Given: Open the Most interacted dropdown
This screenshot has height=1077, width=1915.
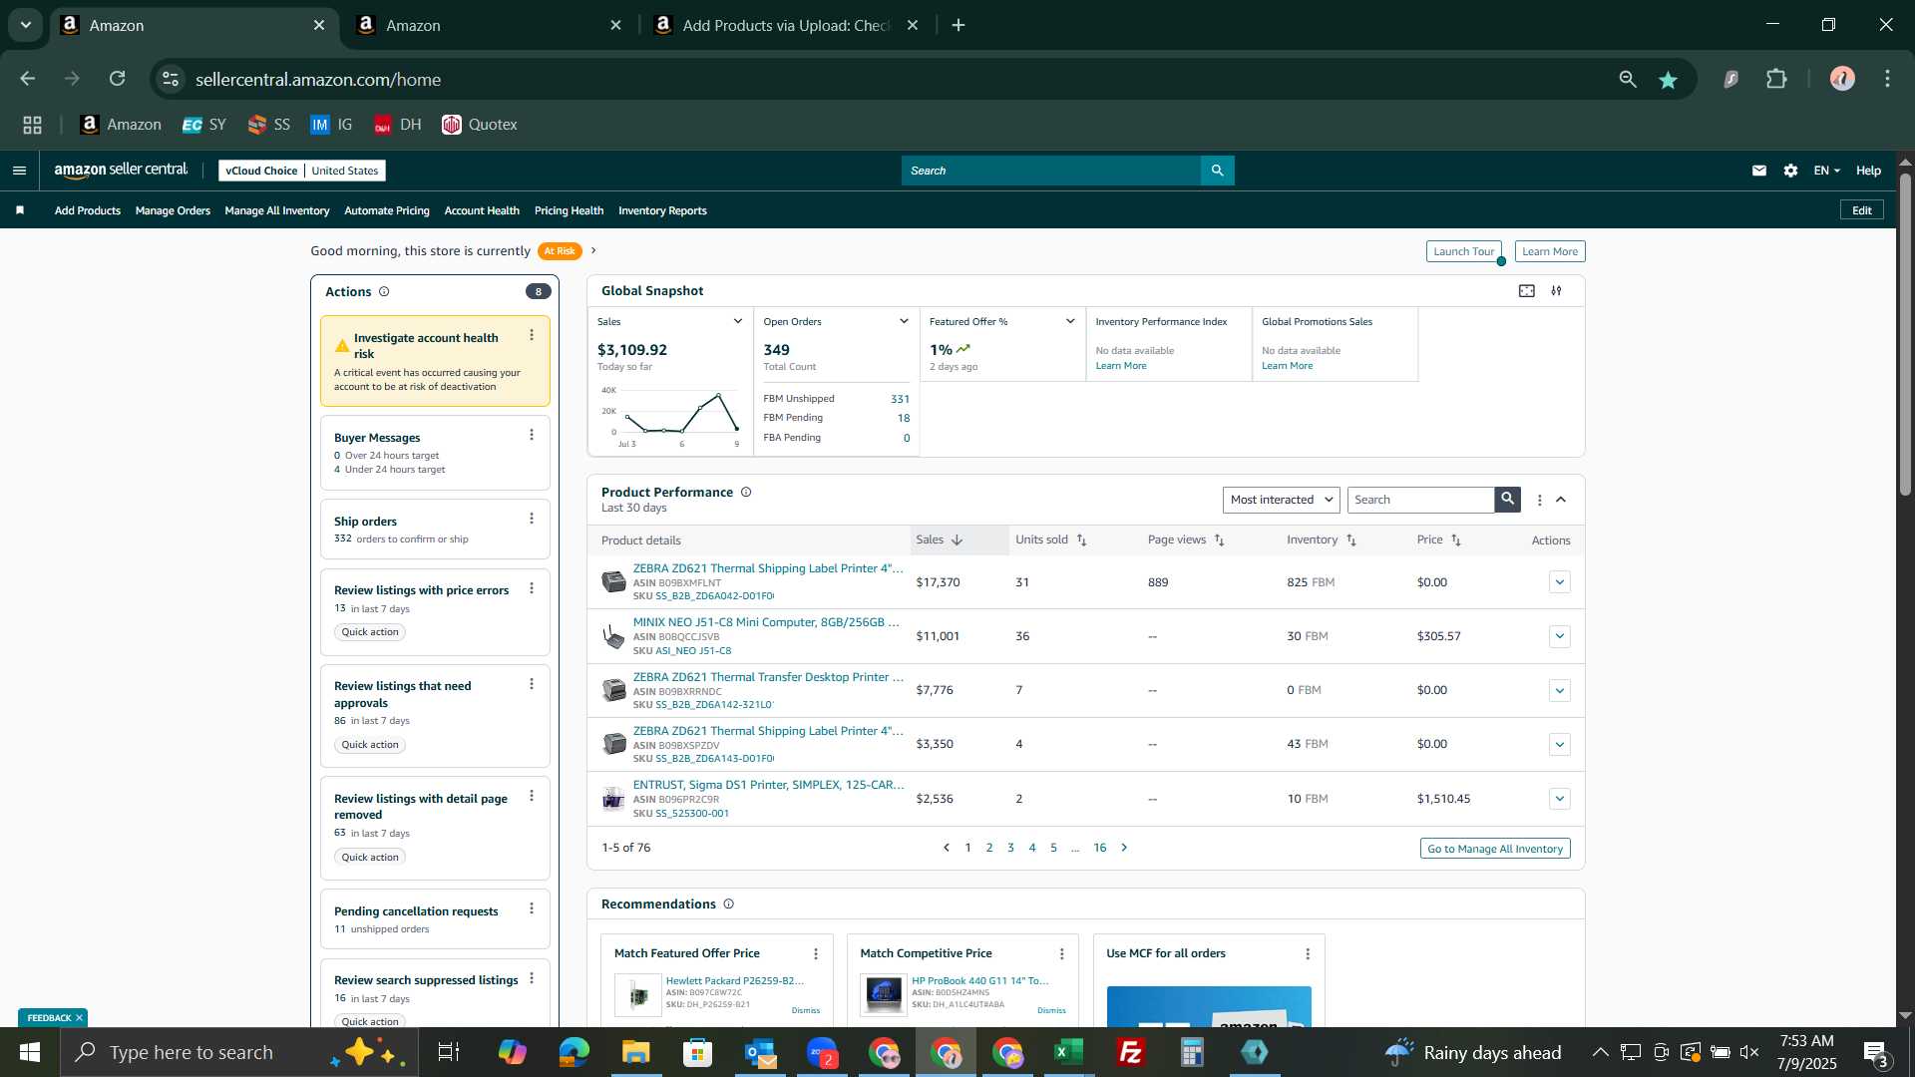Looking at the screenshot, I should [1282, 500].
